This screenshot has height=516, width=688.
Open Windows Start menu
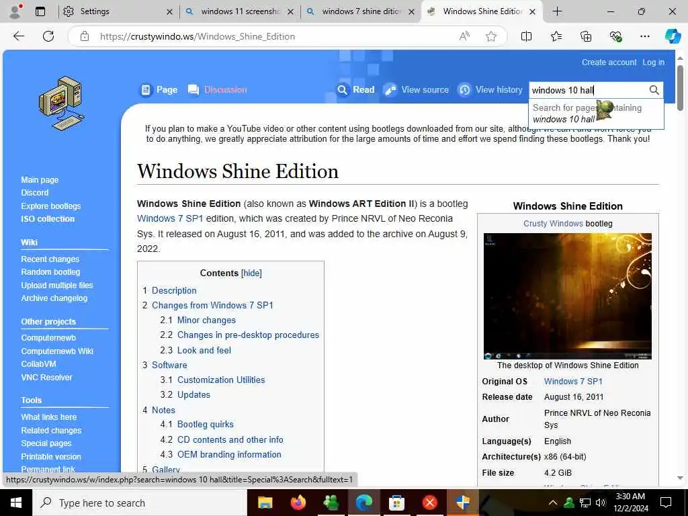pyautogui.click(x=16, y=503)
